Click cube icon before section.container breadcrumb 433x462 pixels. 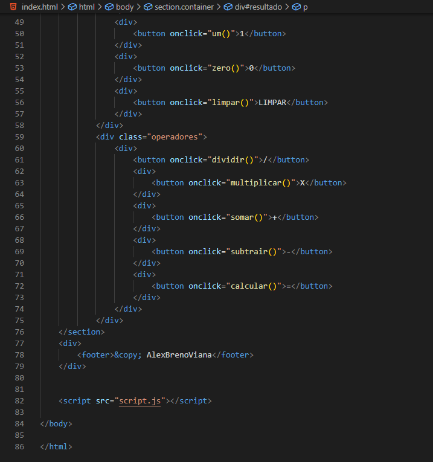(148, 7)
